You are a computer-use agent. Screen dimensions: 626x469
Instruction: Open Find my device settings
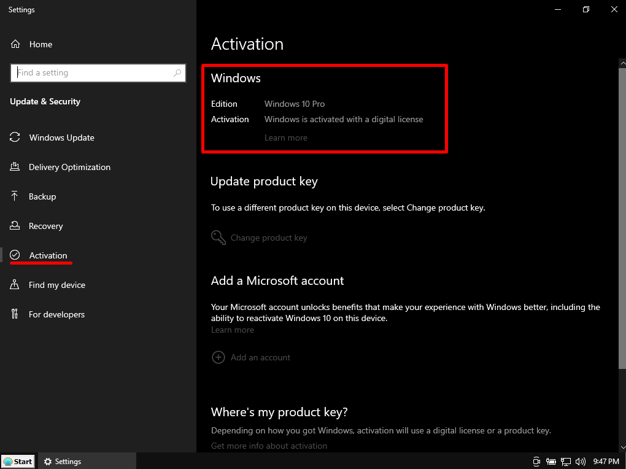[57, 285]
